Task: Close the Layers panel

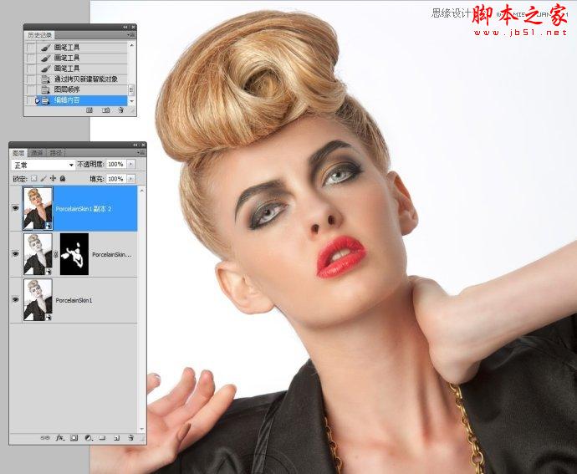Action: 143,145
